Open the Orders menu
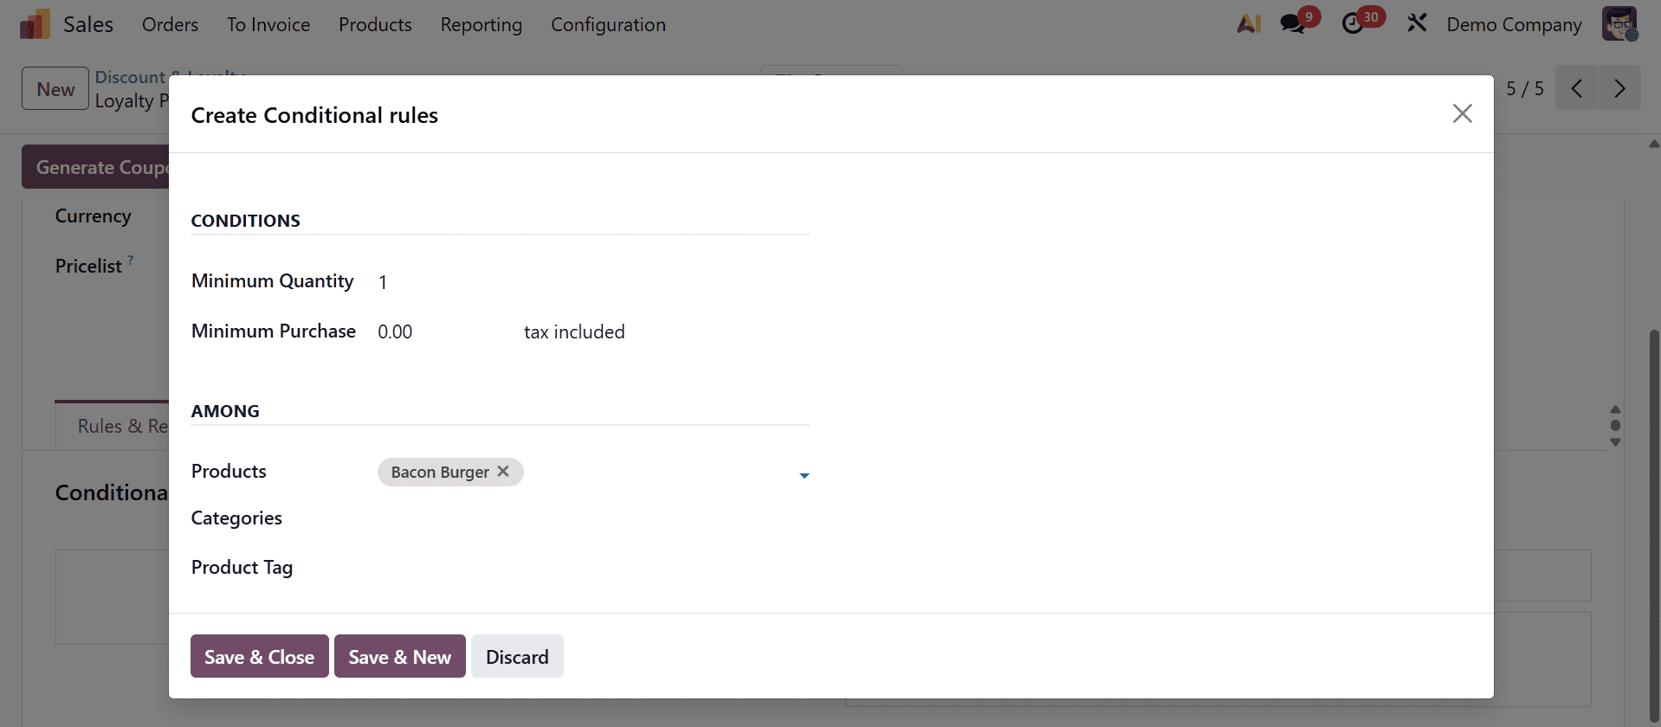 170,24
